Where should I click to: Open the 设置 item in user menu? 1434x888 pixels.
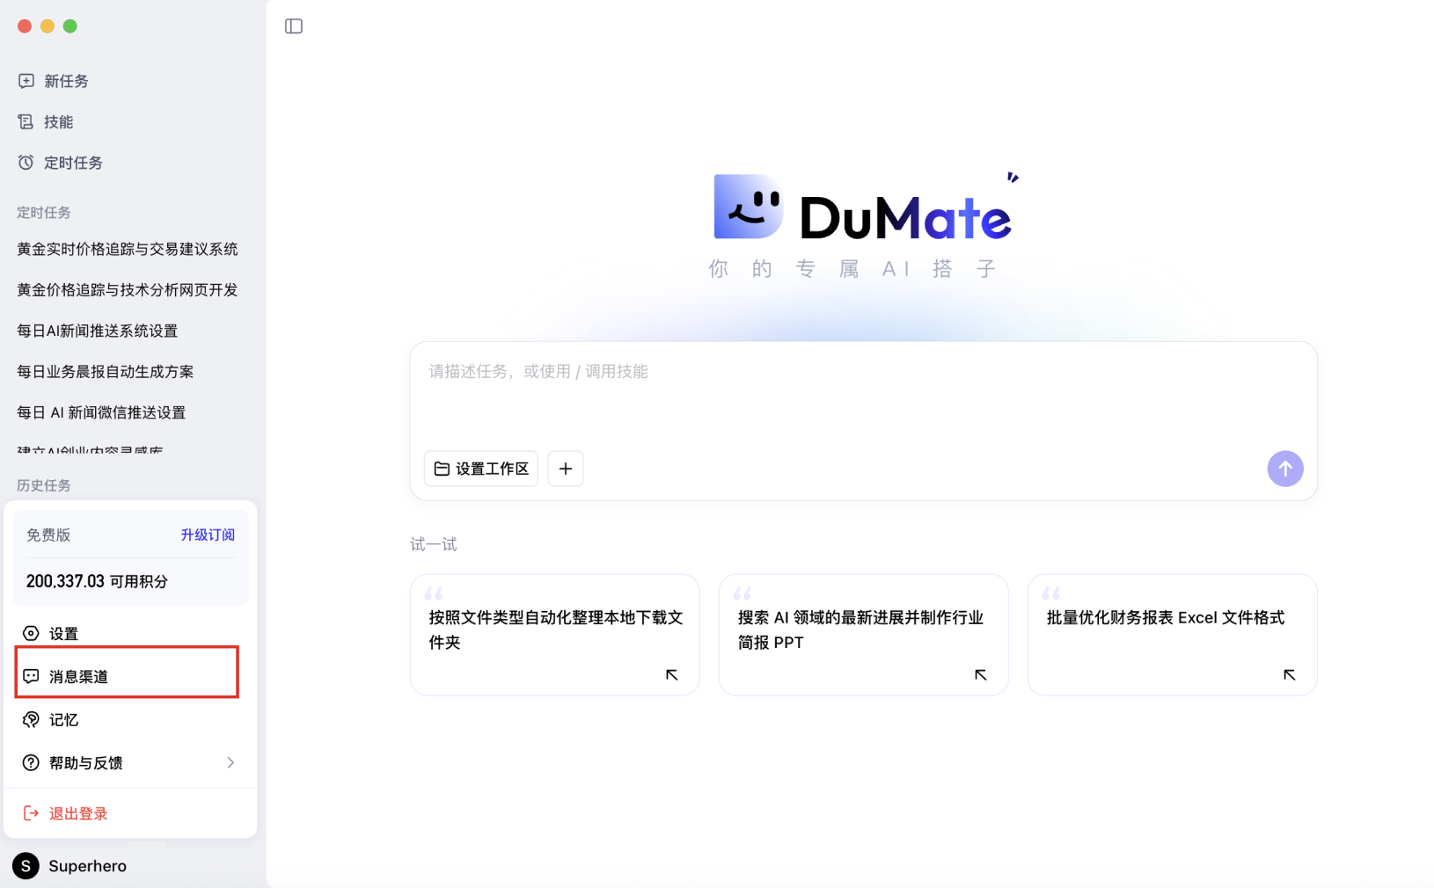(62, 633)
